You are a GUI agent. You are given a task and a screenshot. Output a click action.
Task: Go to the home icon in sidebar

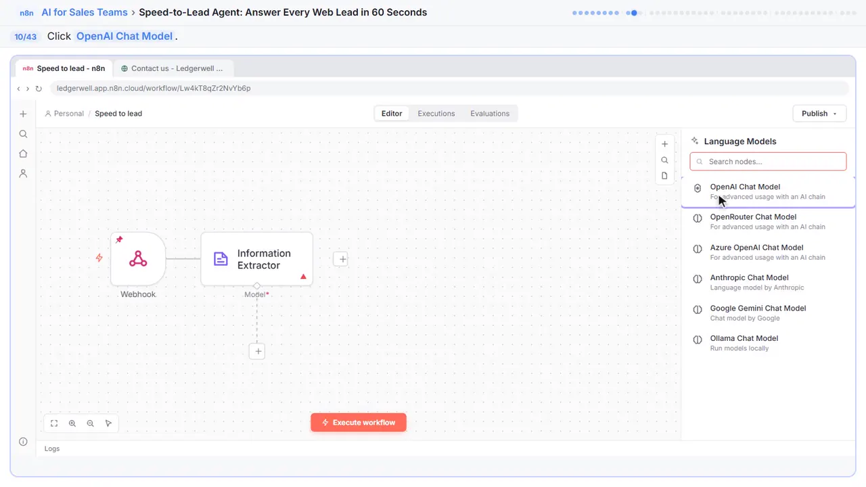tap(23, 154)
